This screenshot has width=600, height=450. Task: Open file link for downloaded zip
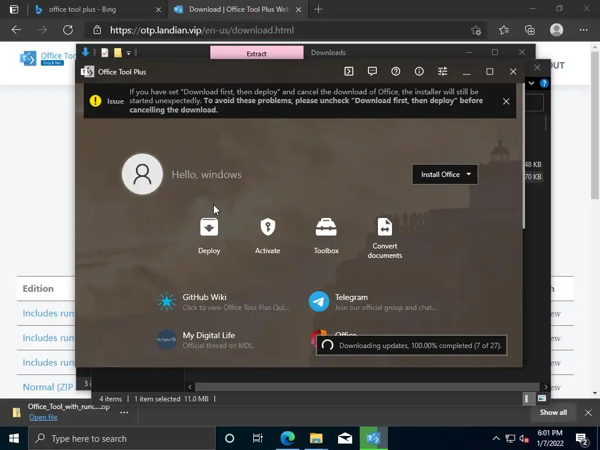(x=43, y=417)
